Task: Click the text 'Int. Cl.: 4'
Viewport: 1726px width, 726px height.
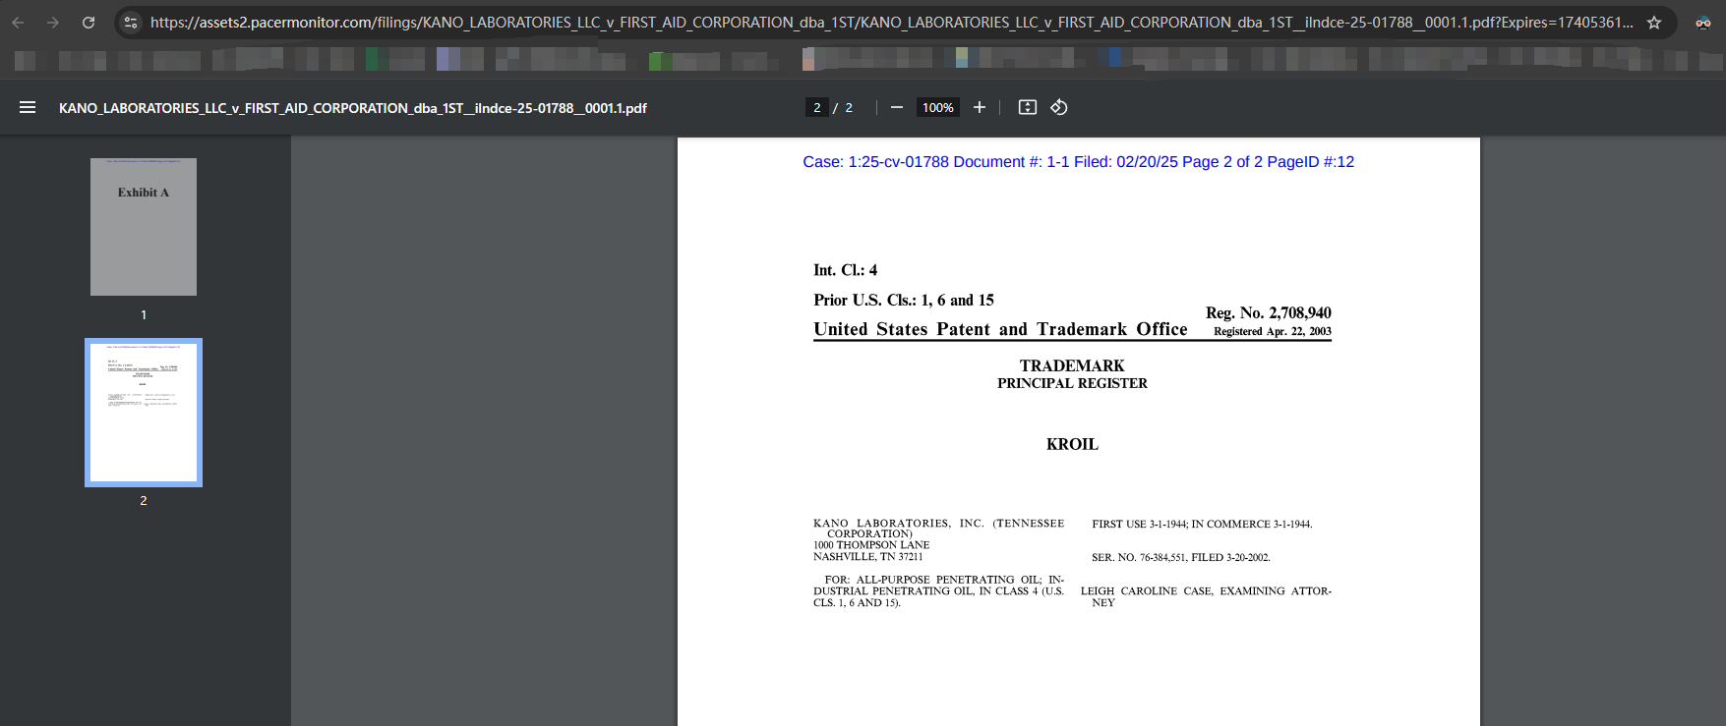Action: pyautogui.click(x=845, y=270)
